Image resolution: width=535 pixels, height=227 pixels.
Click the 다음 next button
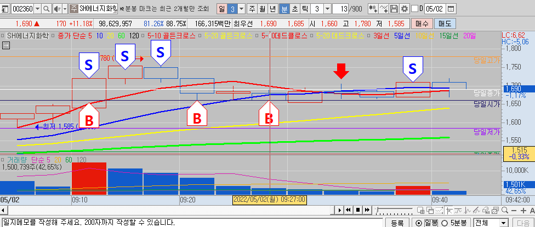(524, 223)
